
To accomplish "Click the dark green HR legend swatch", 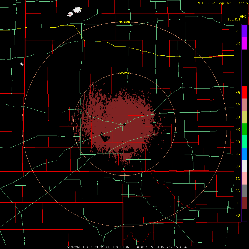I will [244, 129].
